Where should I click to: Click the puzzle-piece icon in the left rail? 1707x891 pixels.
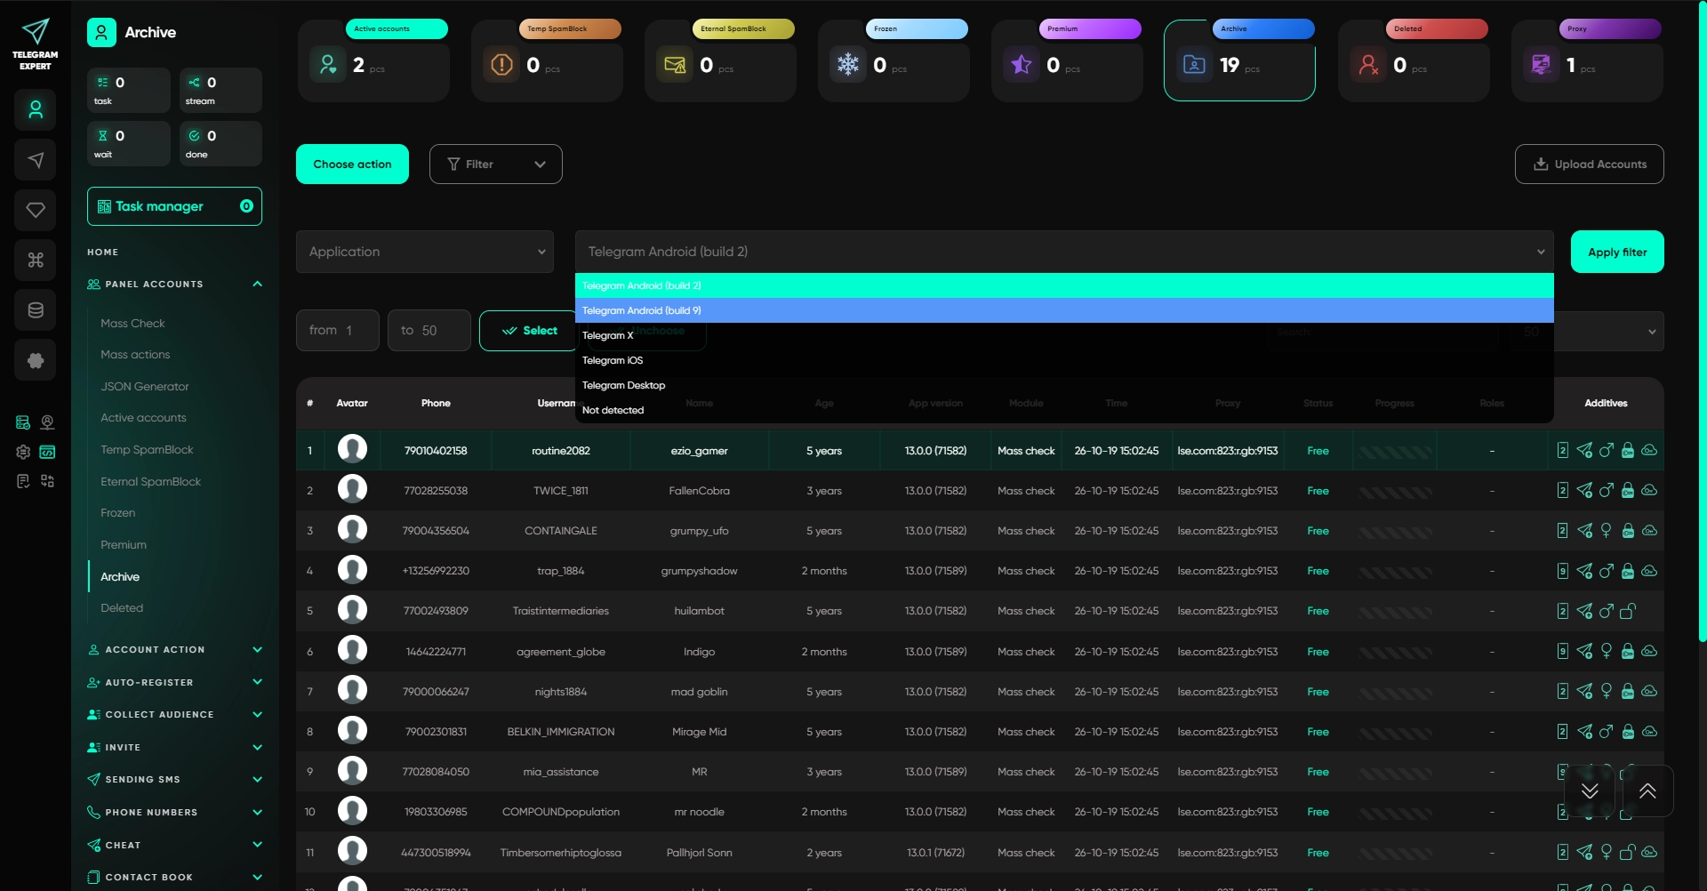point(36,360)
